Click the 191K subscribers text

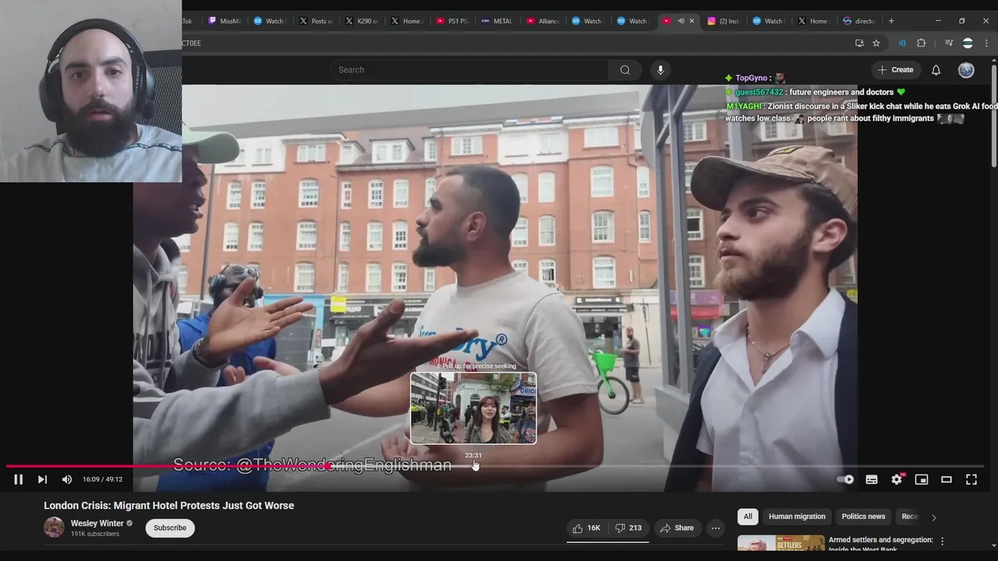coord(95,534)
